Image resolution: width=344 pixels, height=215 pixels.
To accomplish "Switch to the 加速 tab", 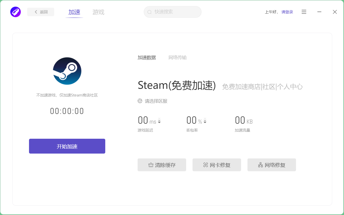I will pyautogui.click(x=74, y=12).
